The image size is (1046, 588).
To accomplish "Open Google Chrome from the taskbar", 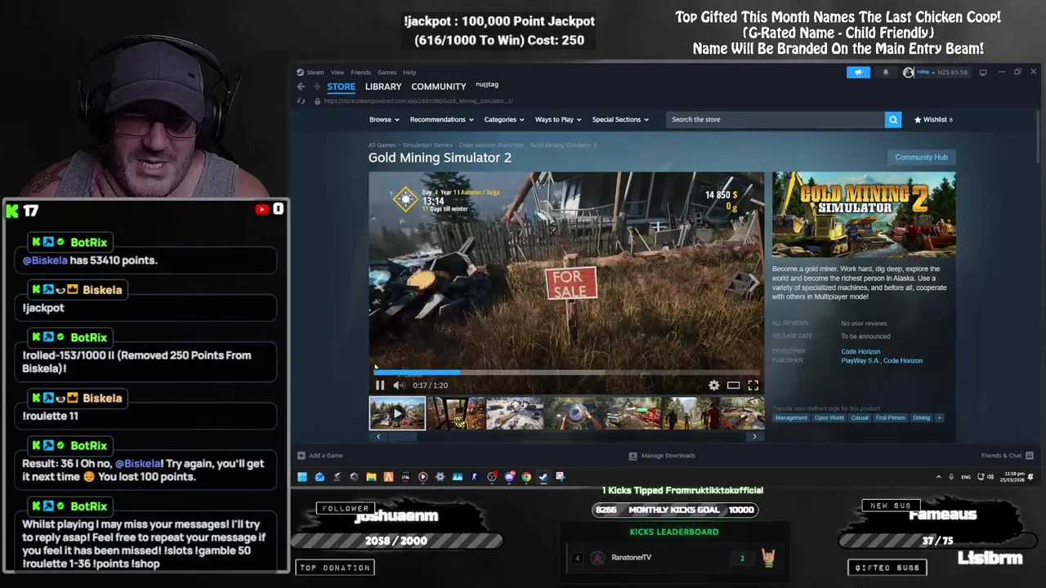I will coord(526,477).
